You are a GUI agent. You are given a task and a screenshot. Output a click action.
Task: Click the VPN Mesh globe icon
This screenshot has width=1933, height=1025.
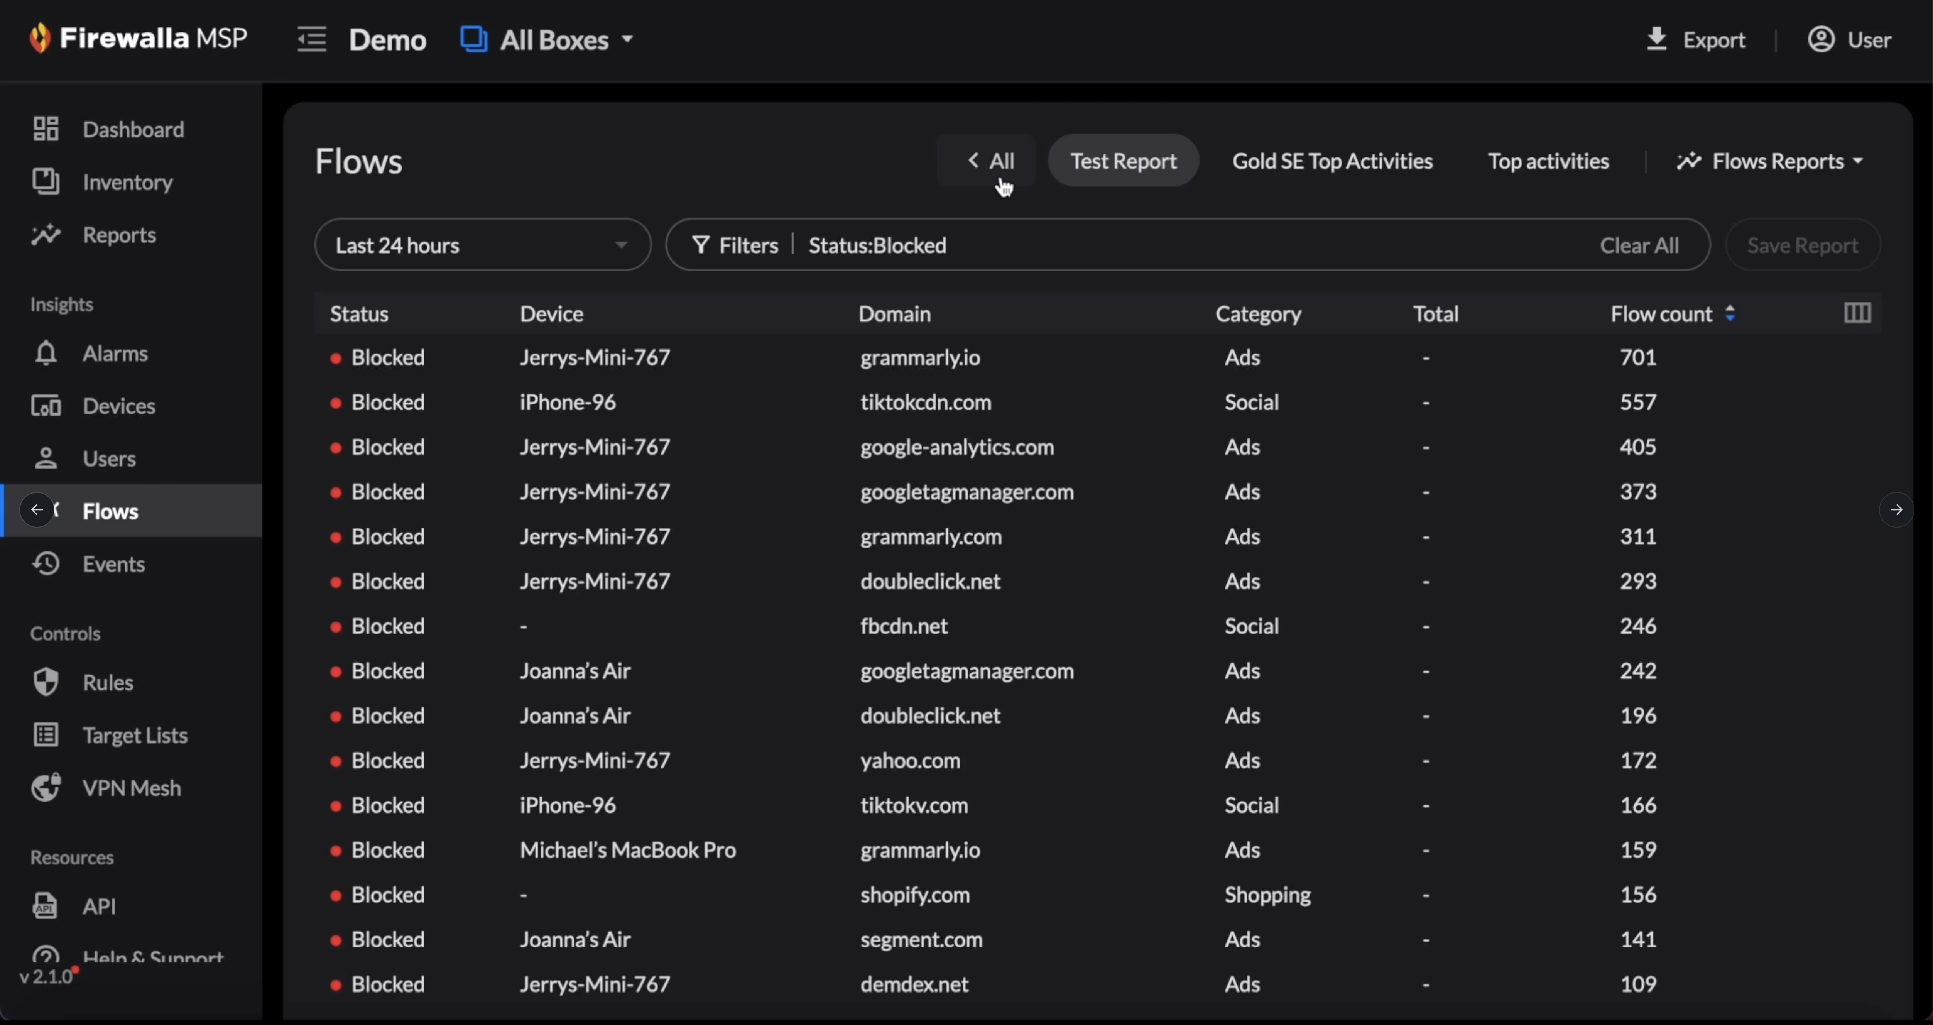[46, 787]
